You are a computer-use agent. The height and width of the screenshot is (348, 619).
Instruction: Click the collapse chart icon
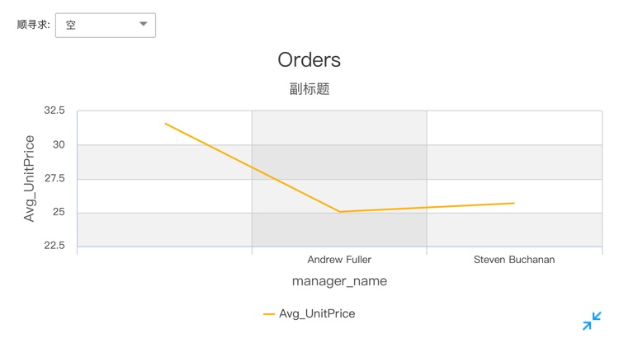click(x=592, y=321)
